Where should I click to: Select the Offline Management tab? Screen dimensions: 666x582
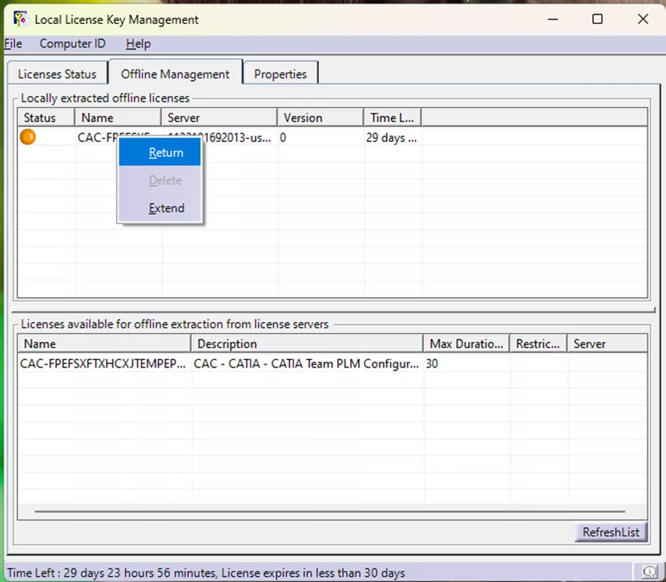coord(175,74)
